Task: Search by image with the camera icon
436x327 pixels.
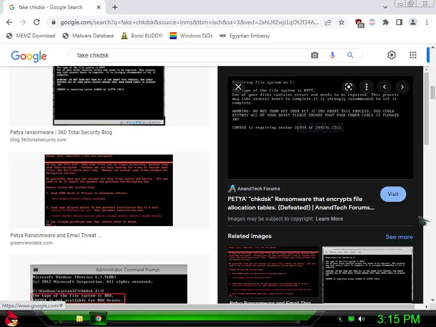Action: pos(315,55)
